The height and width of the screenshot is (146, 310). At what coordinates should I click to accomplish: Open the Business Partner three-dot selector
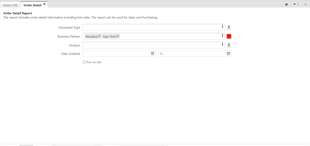[x=222, y=36]
